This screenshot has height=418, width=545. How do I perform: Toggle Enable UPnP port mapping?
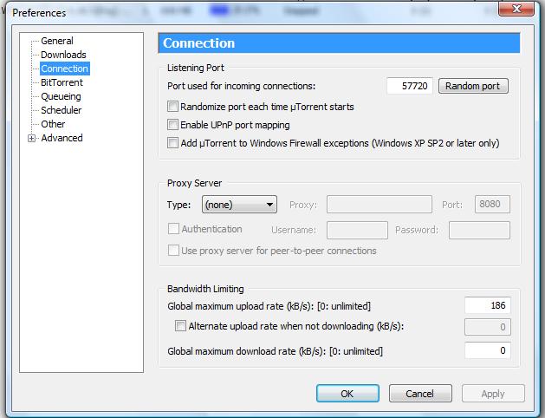tap(172, 125)
